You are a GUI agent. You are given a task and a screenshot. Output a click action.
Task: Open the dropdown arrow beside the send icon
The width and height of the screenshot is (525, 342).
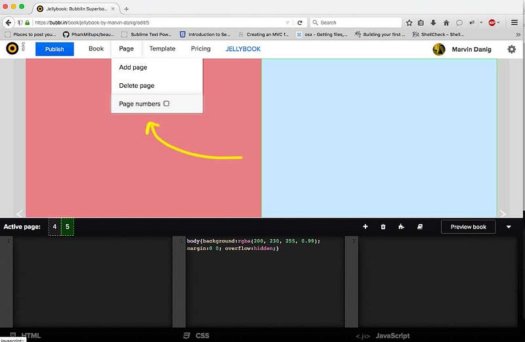[481, 23]
